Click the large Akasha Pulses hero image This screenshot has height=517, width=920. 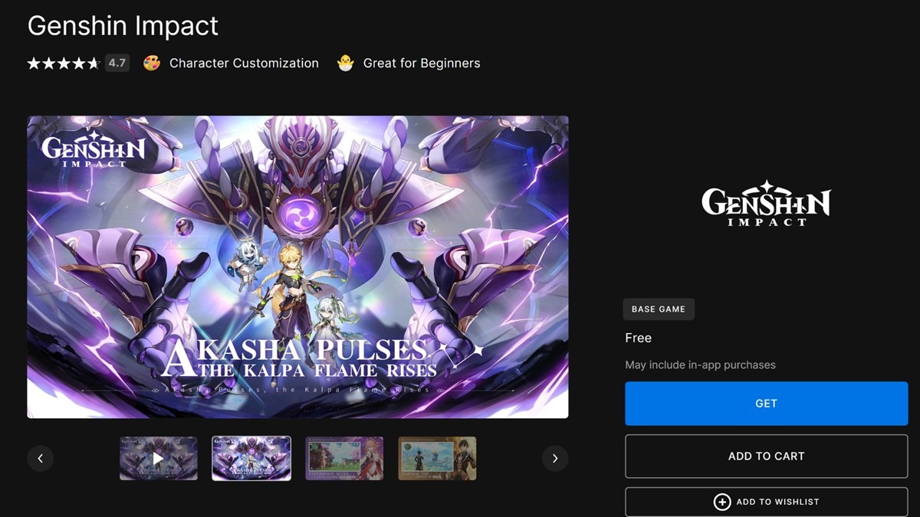pos(297,267)
